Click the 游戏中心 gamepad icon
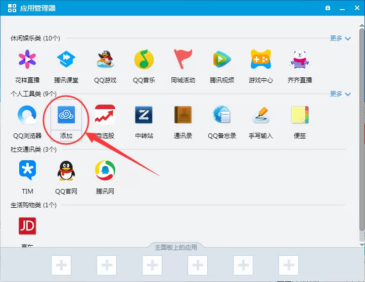The height and width of the screenshot is (282, 365). pos(261,59)
